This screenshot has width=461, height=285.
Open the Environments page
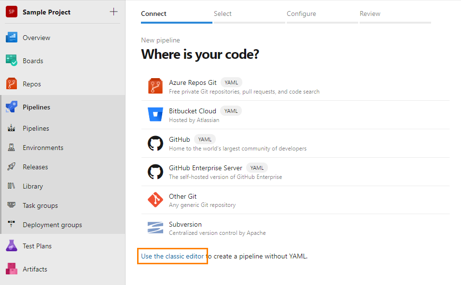coord(43,148)
